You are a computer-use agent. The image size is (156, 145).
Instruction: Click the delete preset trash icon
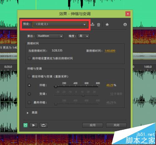(99, 25)
